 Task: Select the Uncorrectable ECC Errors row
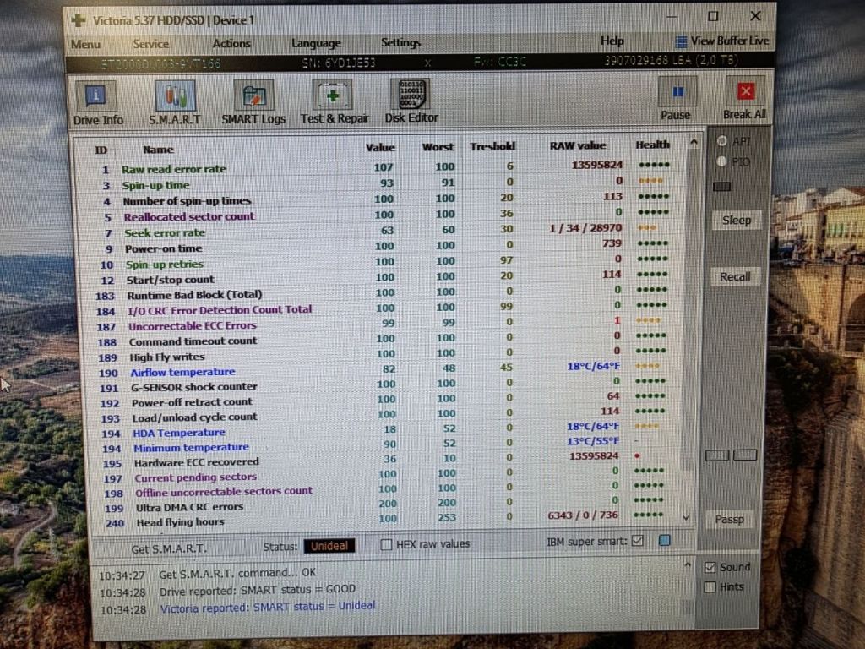click(x=383, y=324)
